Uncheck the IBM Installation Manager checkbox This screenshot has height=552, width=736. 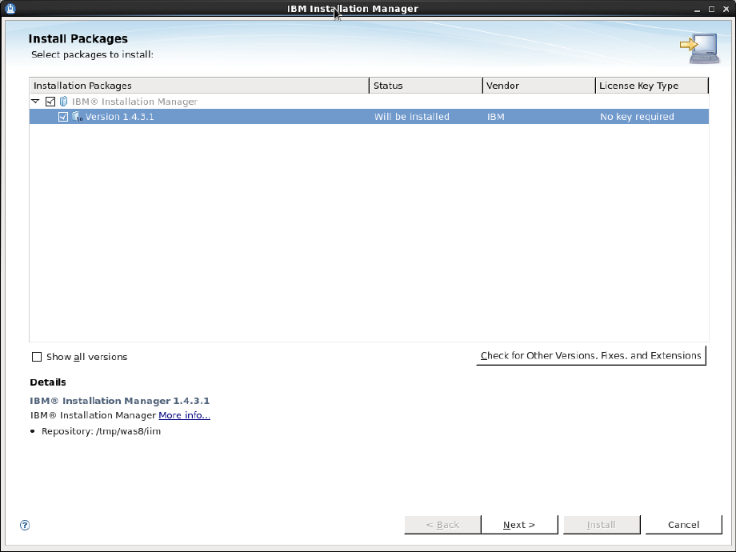click(x=50, y=102)
